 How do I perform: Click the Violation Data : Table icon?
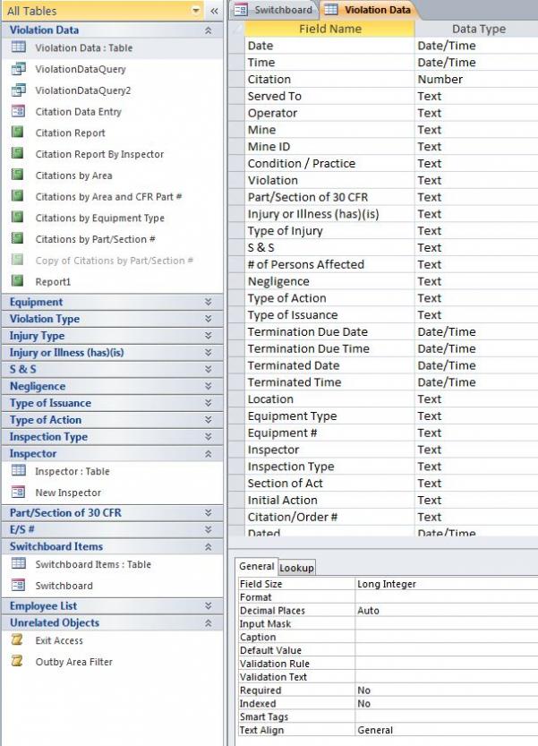19,47
